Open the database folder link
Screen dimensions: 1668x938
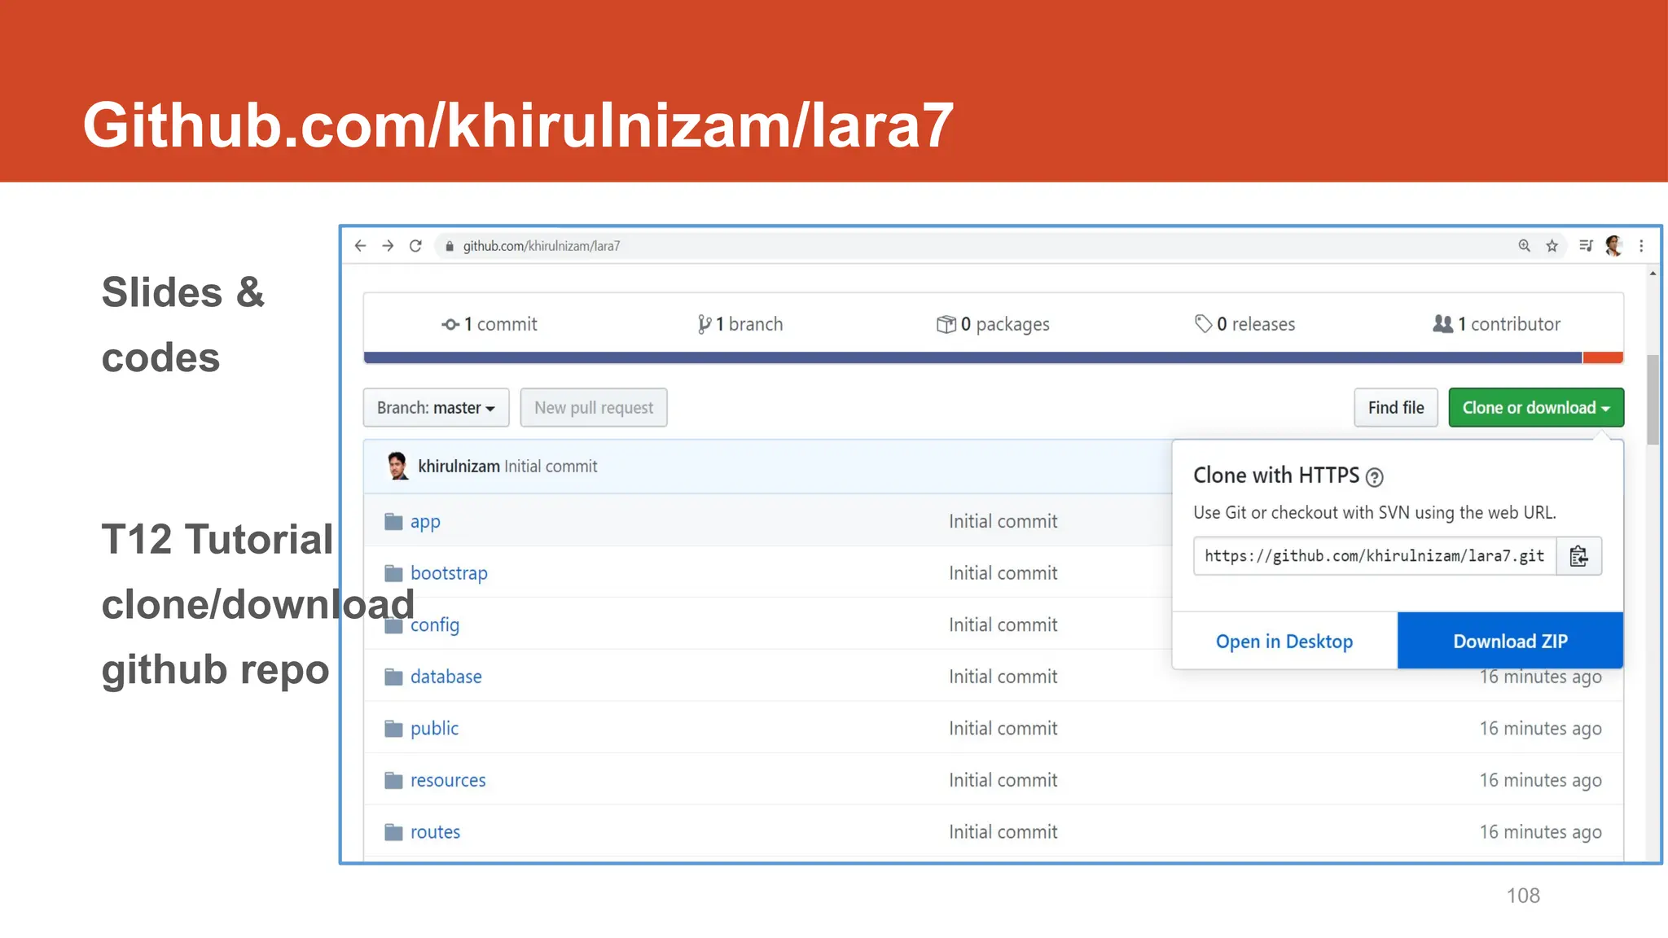coord(446,677)
